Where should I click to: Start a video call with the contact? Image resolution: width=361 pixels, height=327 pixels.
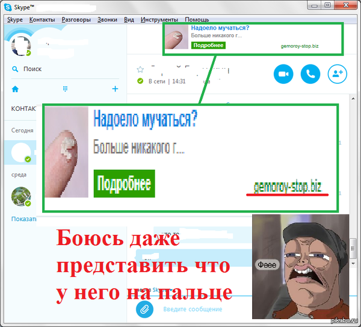pyautogui.click(x=283, y=74)
